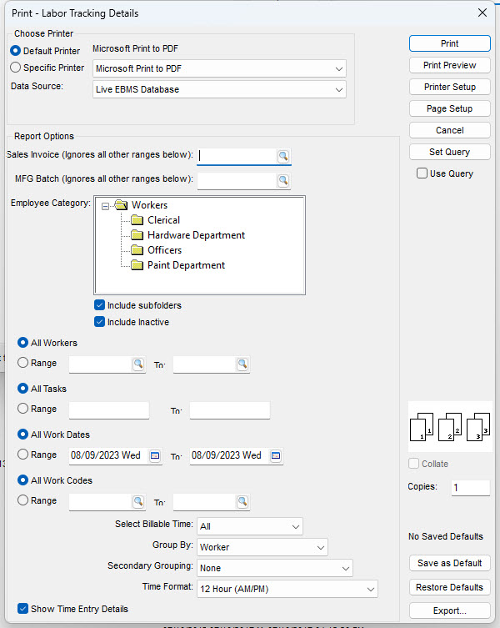Viewport: 500px width, 628px height.
Task: Open the workers range end lookup icon
Action: [242, 364]
